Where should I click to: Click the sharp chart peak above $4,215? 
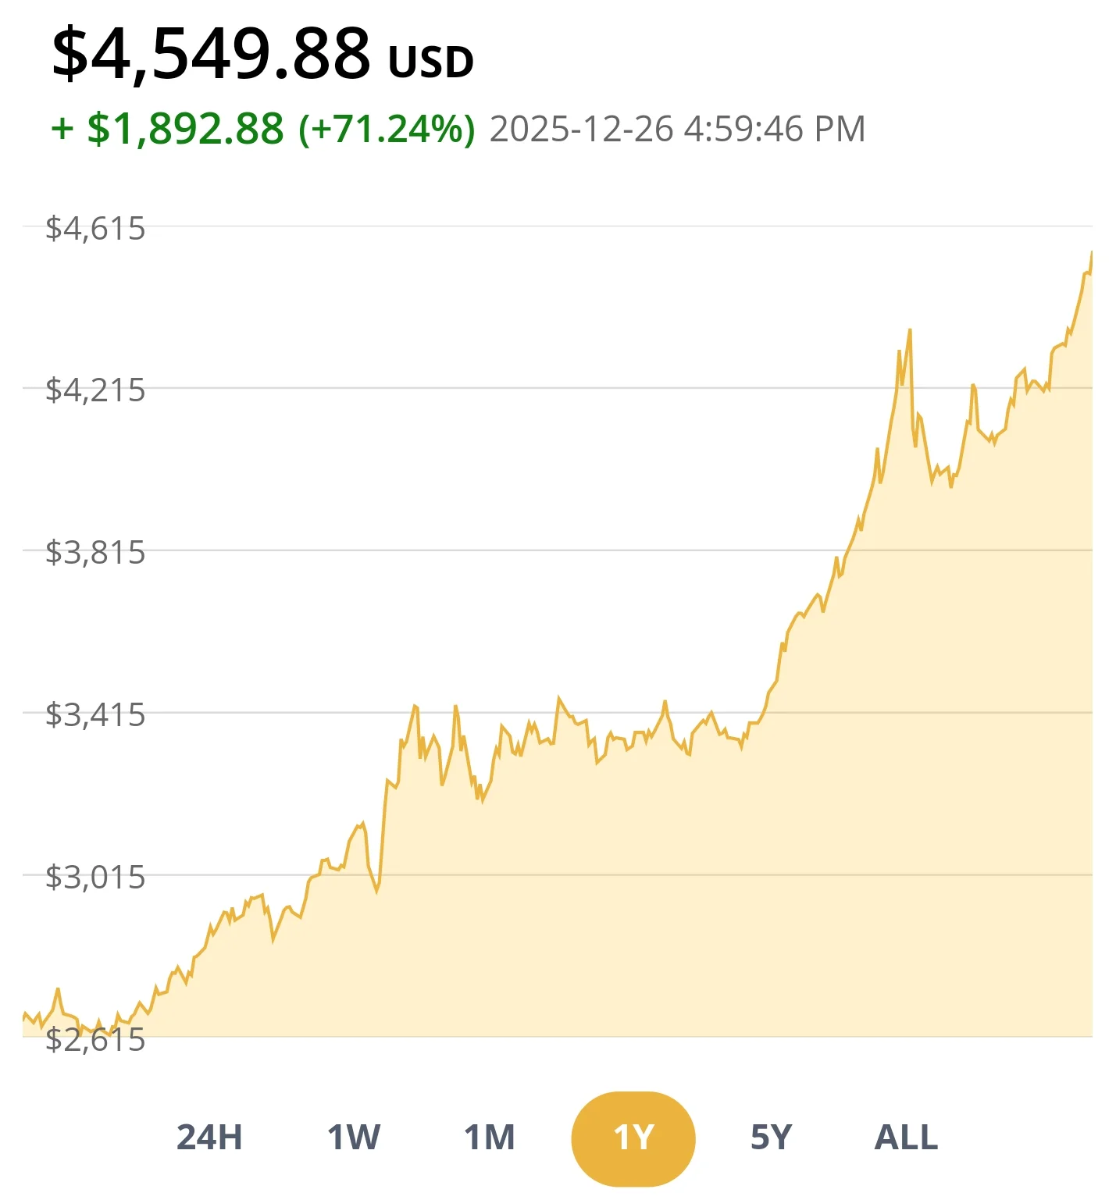point(910,331)
